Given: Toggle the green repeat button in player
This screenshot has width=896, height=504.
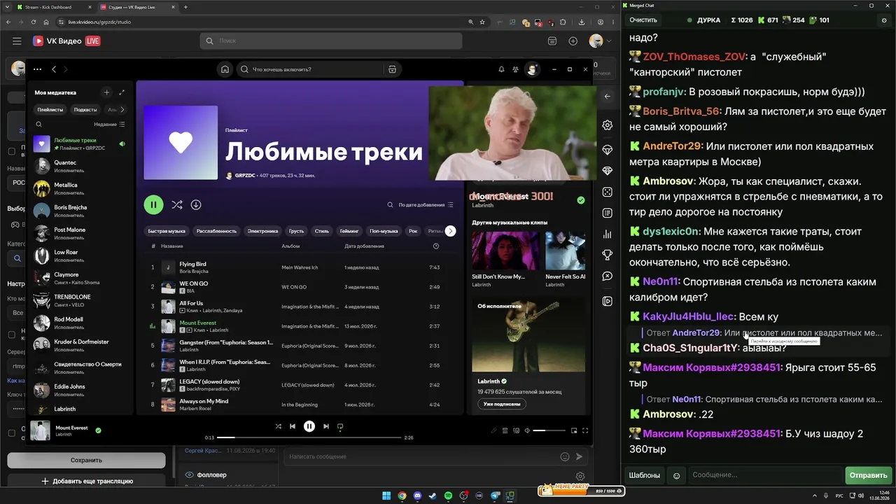Looking at the screenshot, I should click(x=341, y=426).
